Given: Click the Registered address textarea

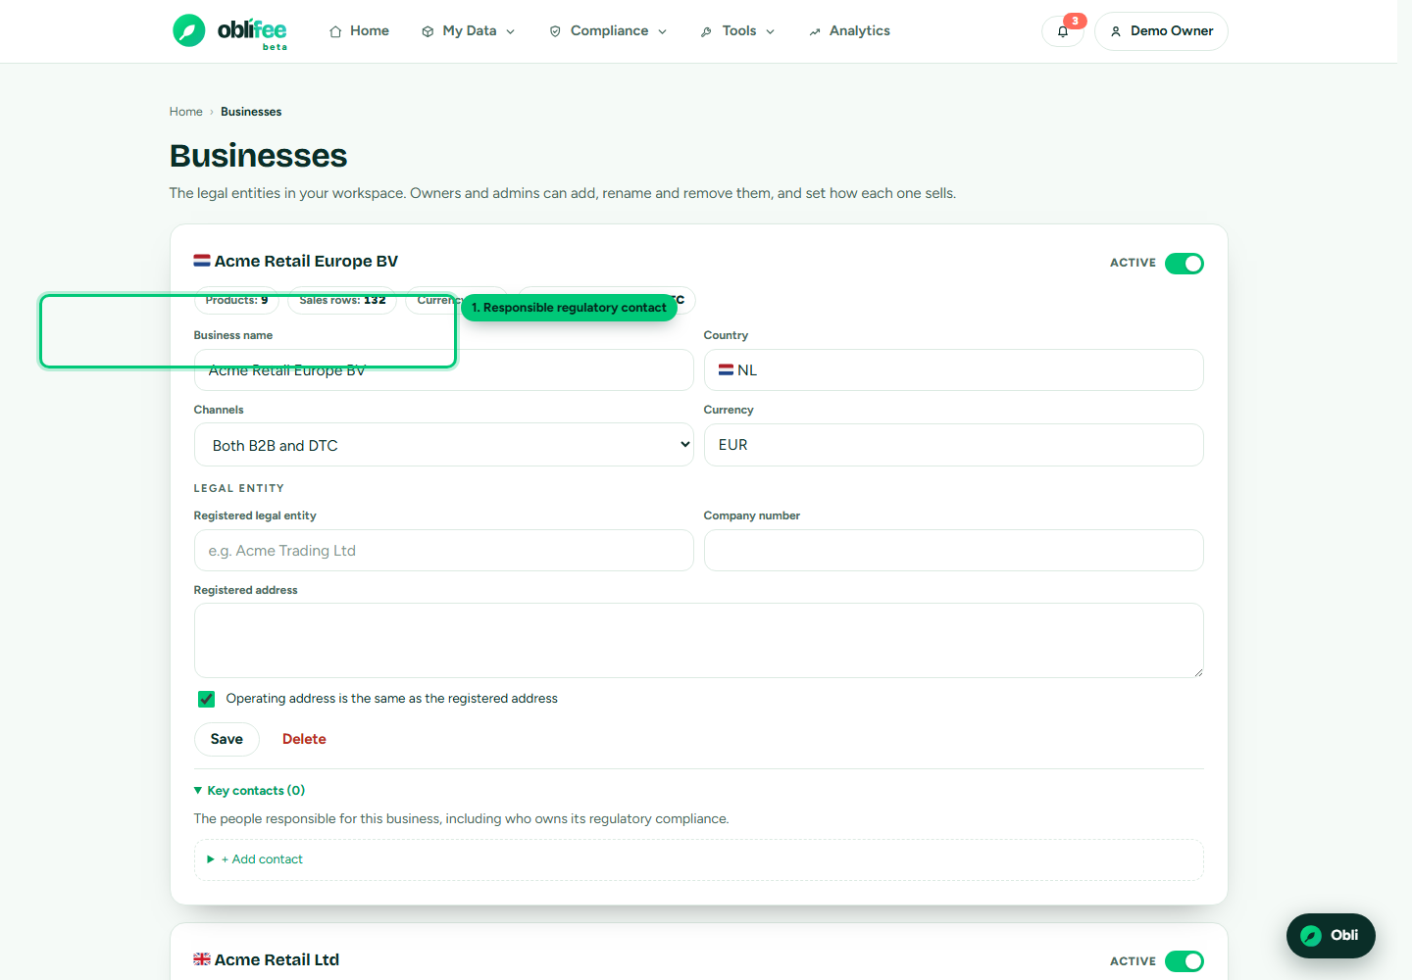Looking at the screenshot, I should coord(698,640).
